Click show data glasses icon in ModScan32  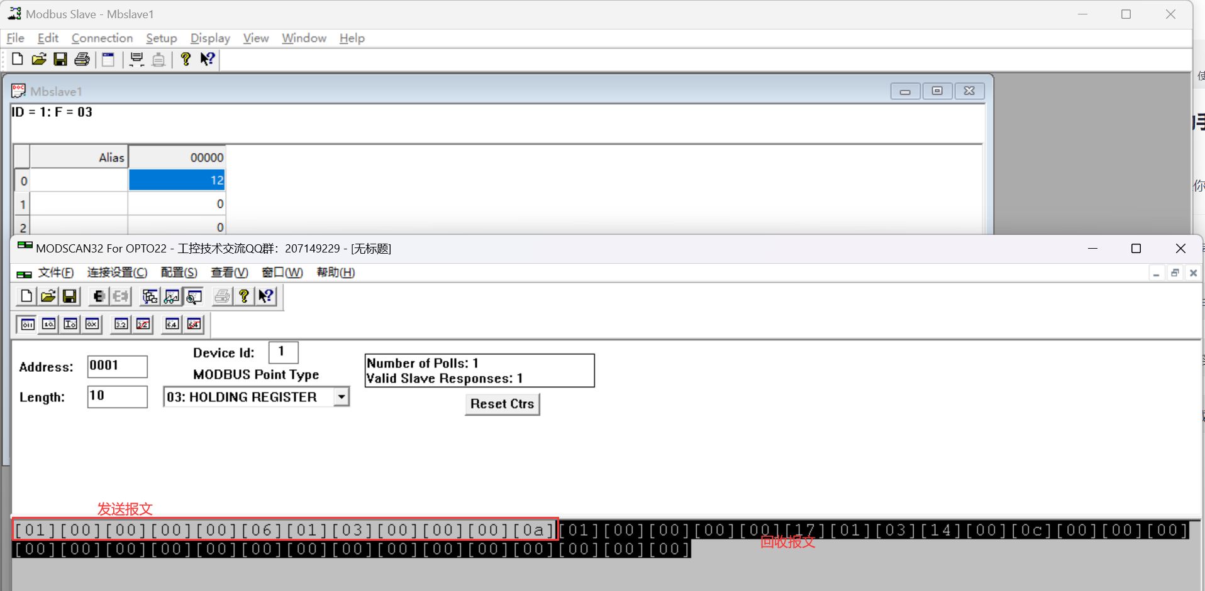172,296
